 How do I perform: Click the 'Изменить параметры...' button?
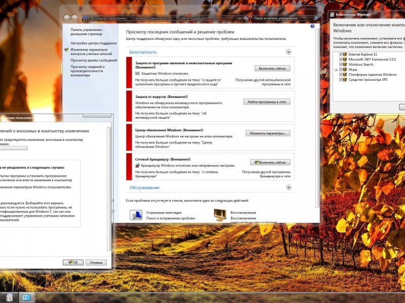tap(268, 133)
